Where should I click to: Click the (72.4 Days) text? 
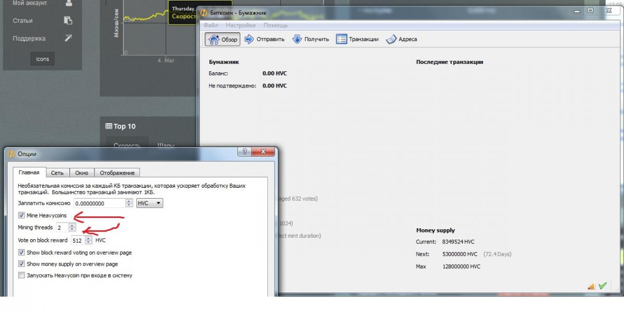(x=498, y=254)
